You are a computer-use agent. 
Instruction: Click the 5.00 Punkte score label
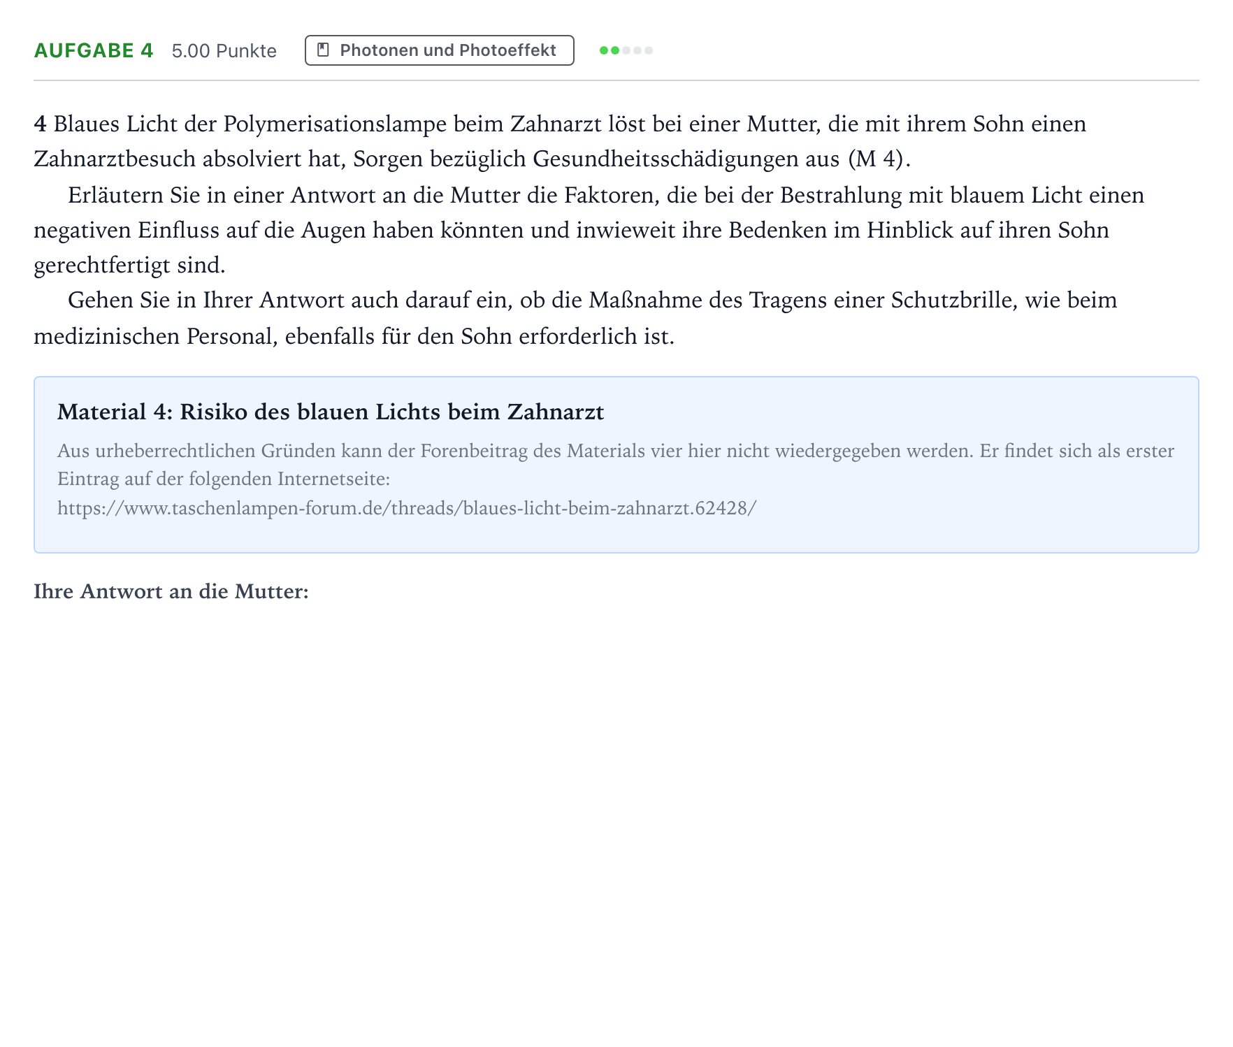point(224,51)
